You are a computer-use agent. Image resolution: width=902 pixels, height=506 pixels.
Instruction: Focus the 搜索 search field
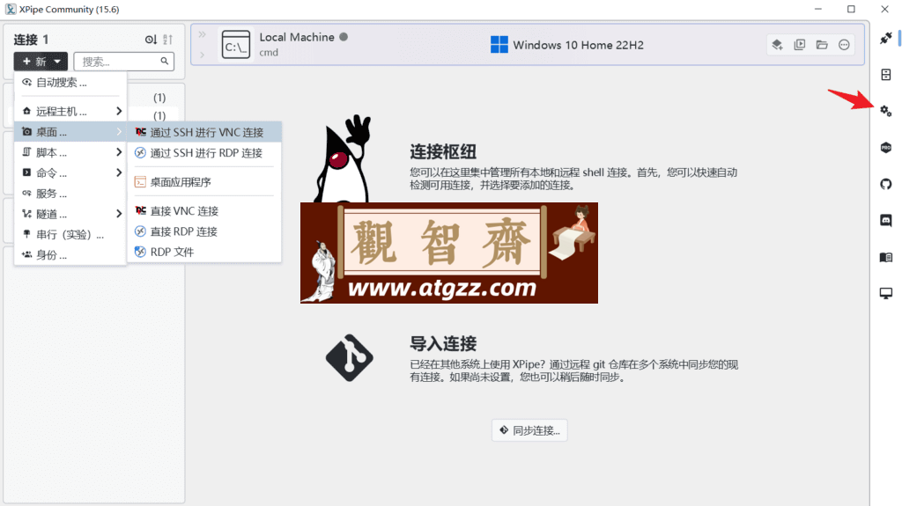click(123, 61)
